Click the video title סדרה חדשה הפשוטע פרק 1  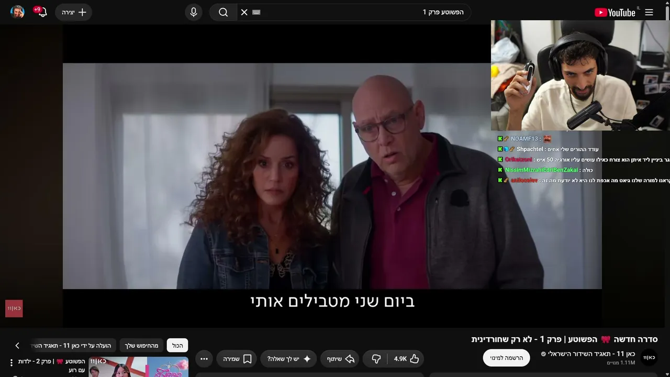[564, 339]
